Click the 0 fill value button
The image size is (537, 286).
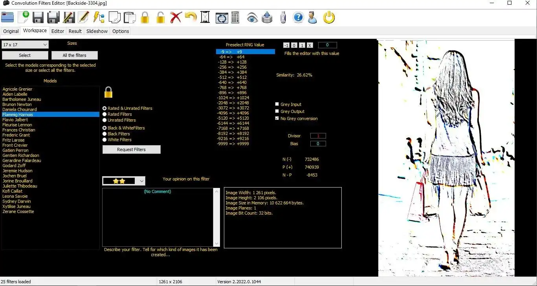pyautogui.click(x=294, y=45)
